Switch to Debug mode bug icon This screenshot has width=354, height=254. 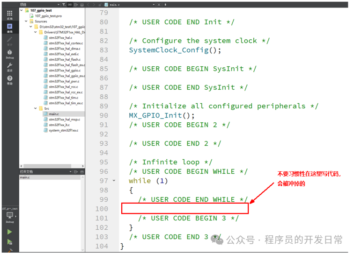click(9, 52)
